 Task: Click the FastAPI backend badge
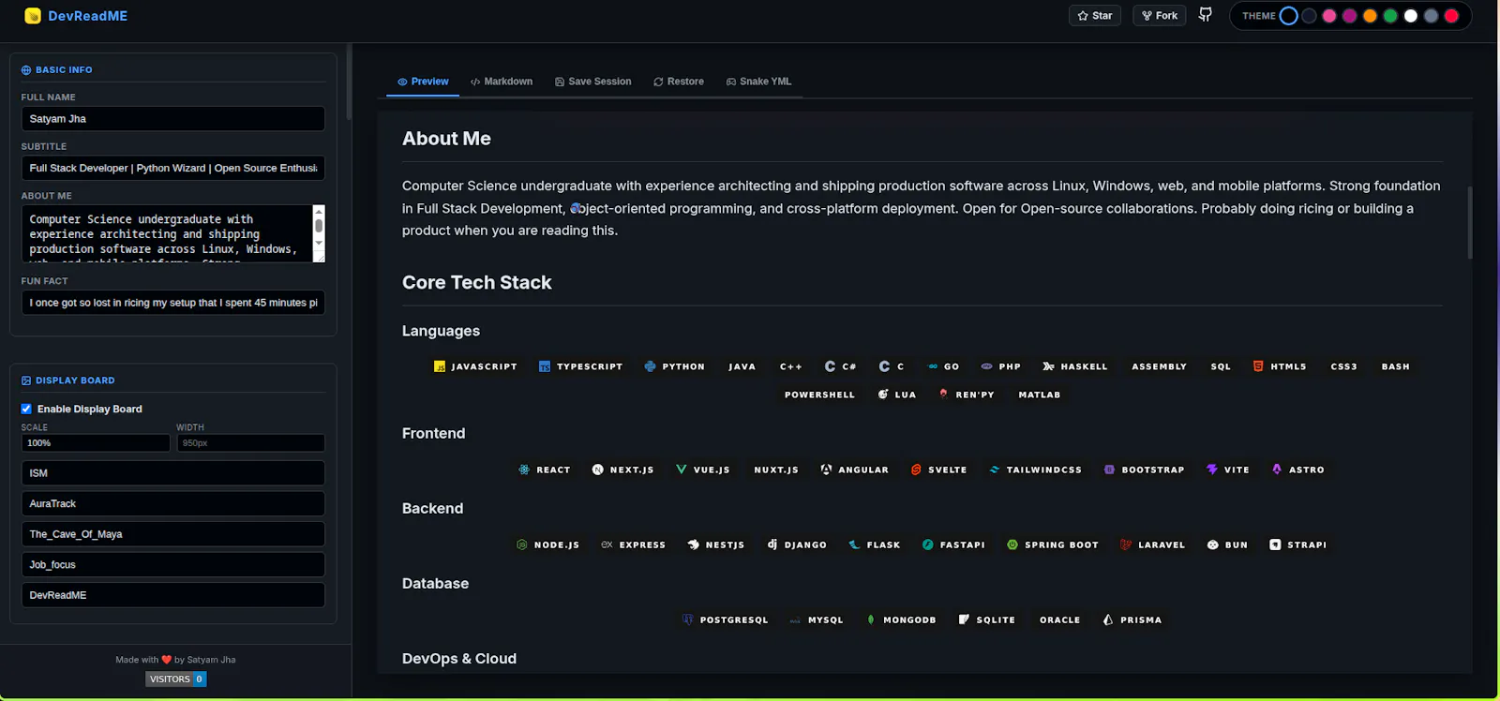(953, 544)
